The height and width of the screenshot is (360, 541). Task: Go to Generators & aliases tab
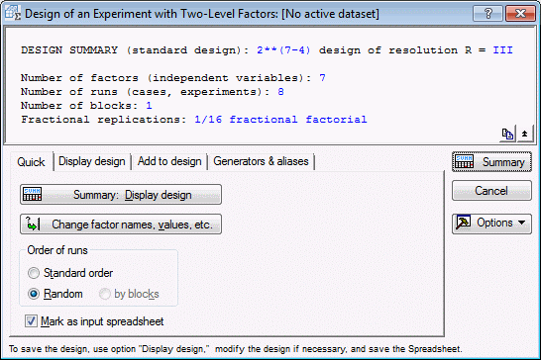tap(261, 161)
